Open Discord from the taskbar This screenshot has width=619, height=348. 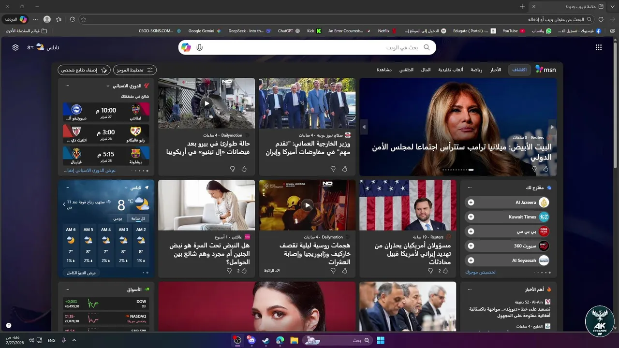click(x=251, y=340)
